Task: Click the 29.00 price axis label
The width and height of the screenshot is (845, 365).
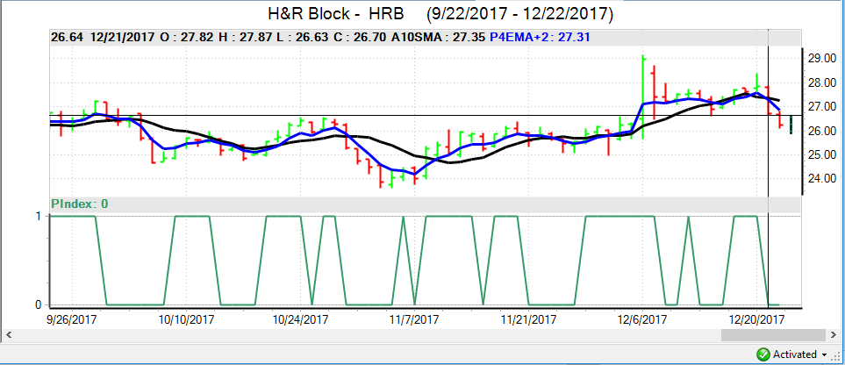Action: click(x=823, y=59)
